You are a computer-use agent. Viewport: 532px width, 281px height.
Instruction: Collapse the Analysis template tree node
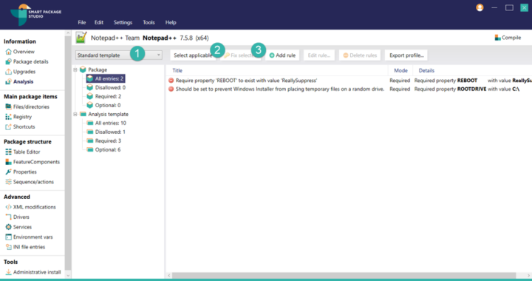(75, 114)
